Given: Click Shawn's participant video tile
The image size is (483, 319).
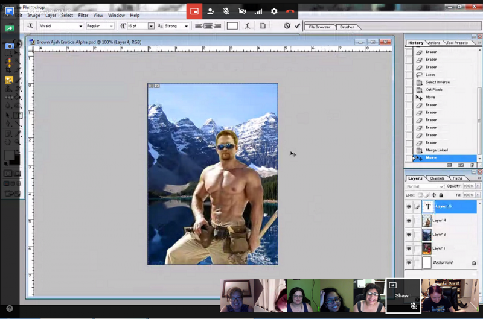Looking at the screenshot, I should click(403, 295).
